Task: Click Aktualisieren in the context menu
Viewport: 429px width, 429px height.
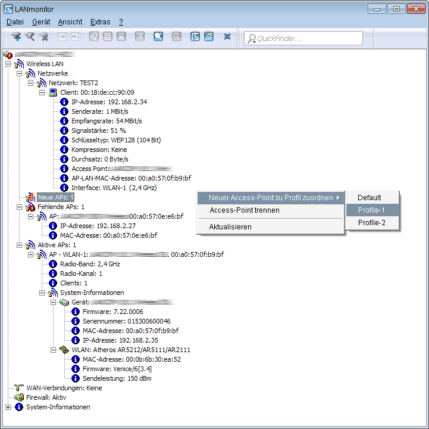Action: (230, 227)
